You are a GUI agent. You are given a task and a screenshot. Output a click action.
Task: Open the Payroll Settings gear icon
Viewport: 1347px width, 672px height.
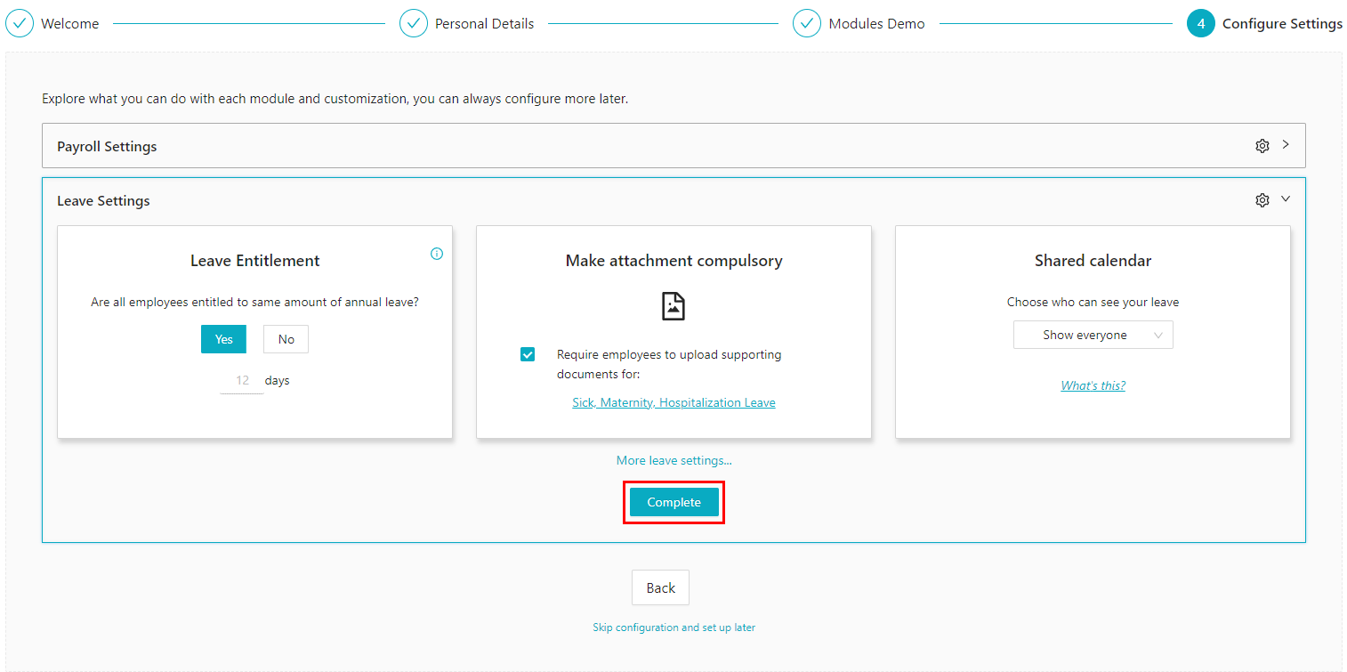click(x=1262, y=145)
